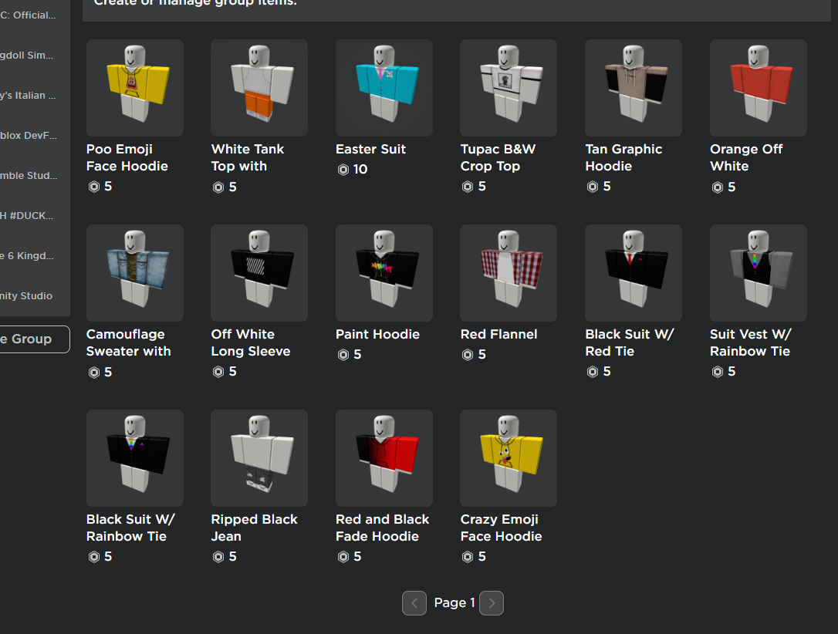Click the 'Page 1' pagination label

tap(454, 603)
